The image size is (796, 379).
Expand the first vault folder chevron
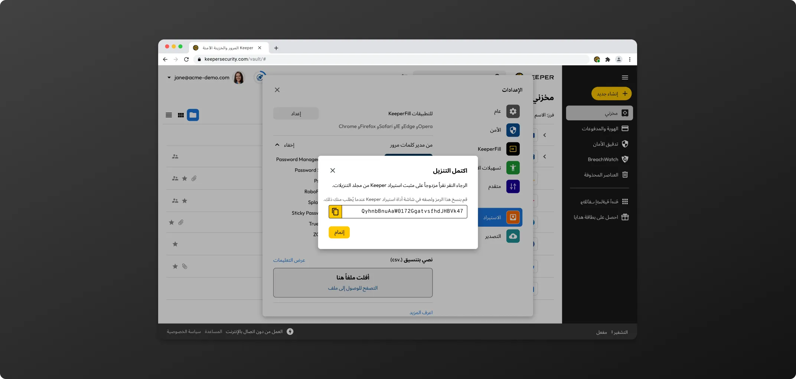(x=545, y=135)
